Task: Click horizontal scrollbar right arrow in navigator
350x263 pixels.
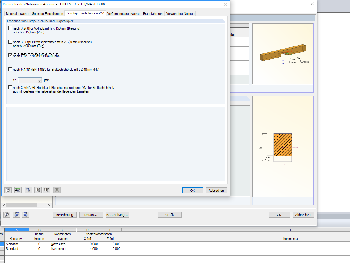Action: [49, 205]
